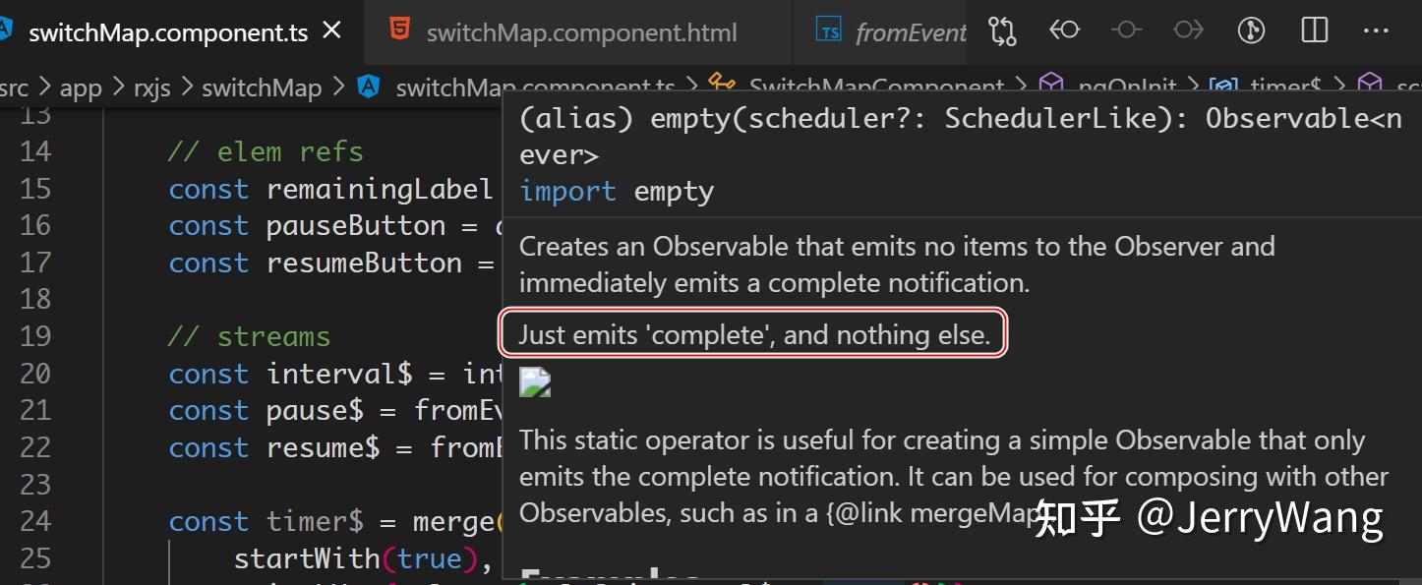
Task: Click the SwitchMapComponent class breadcrumb
Action: click(x=876, y=88)
